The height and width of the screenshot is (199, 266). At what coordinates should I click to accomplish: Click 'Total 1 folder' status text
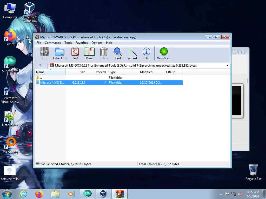click(159, 164)
